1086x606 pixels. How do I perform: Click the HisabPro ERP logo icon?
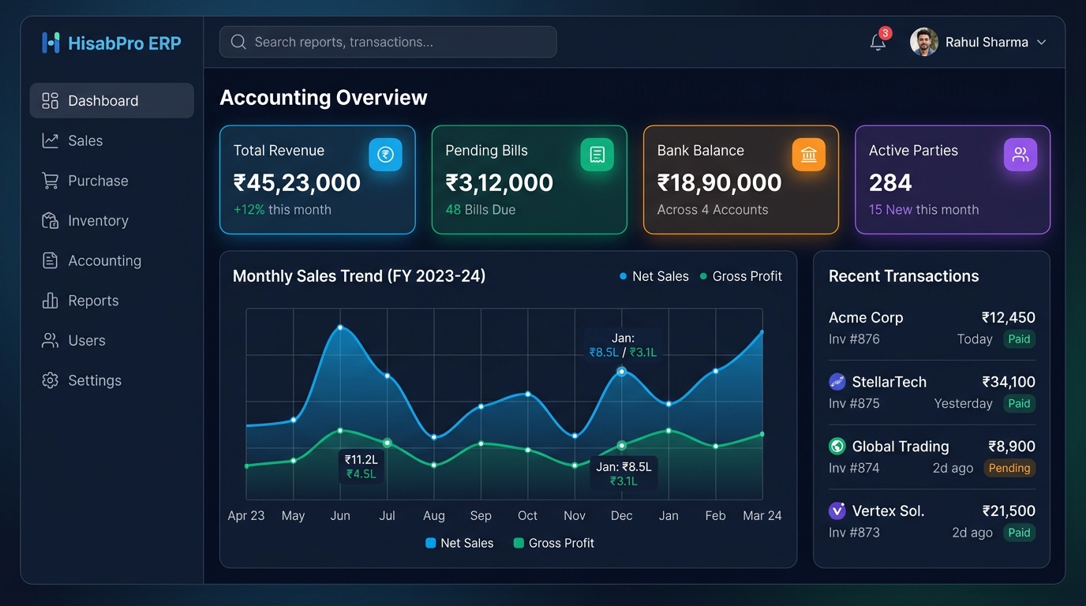point(51,43)
